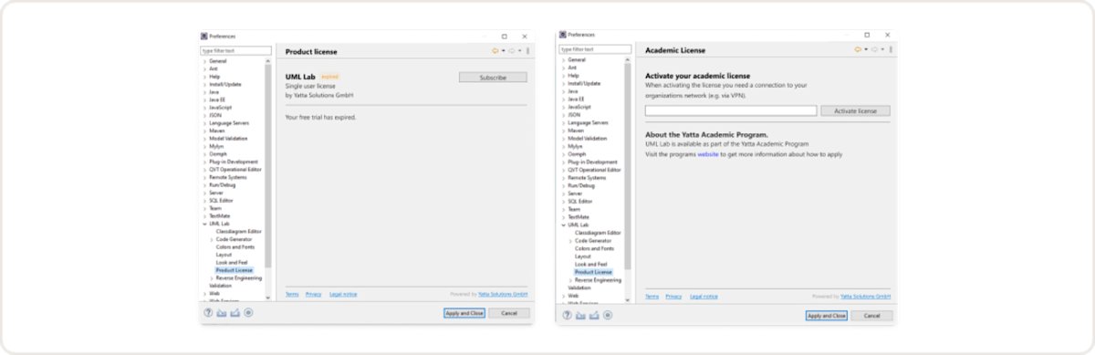1095x355 pixels.
Task: Collapse UML Lab node in Product license window tree
Action: pyautogui.click(x=204, y=224)
